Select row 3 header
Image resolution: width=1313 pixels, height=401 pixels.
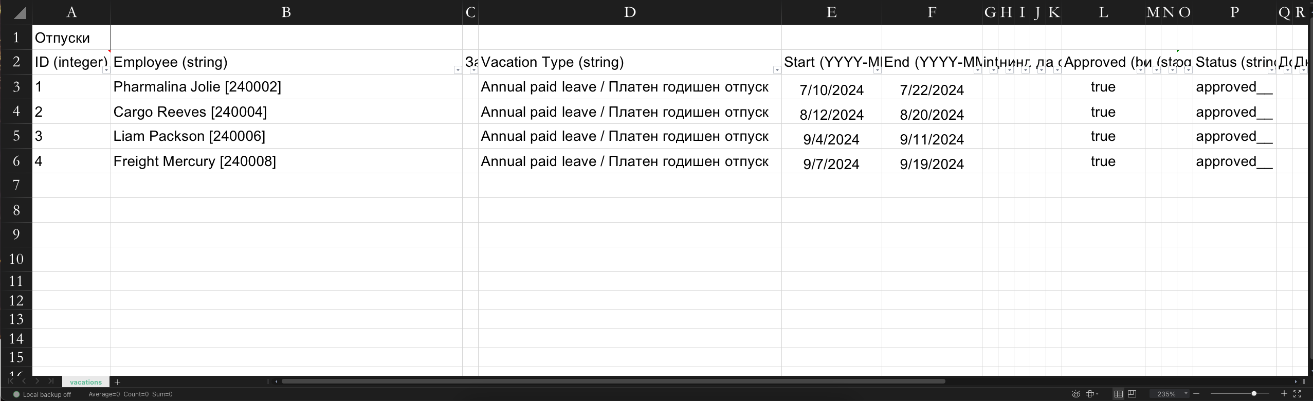(16, 86)
